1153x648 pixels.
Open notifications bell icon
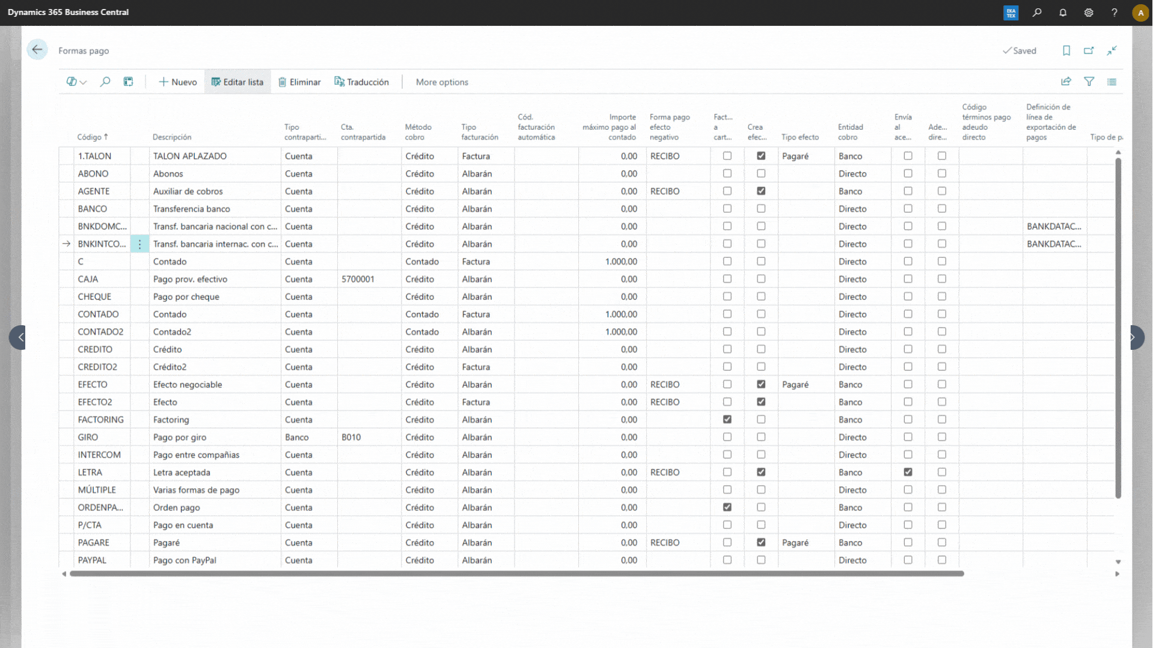click(1062, 13)
